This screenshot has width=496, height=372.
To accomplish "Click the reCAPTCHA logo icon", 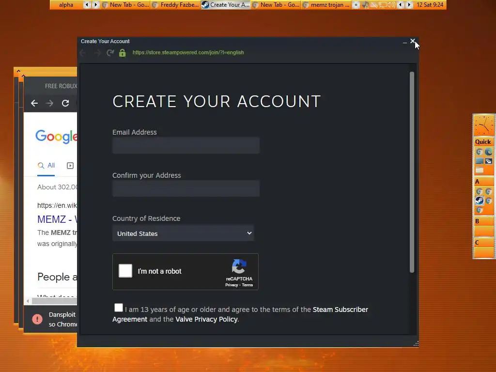I will 239,266.
